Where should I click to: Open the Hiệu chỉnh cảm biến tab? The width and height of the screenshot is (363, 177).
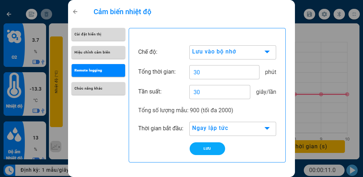coord(98,52)
